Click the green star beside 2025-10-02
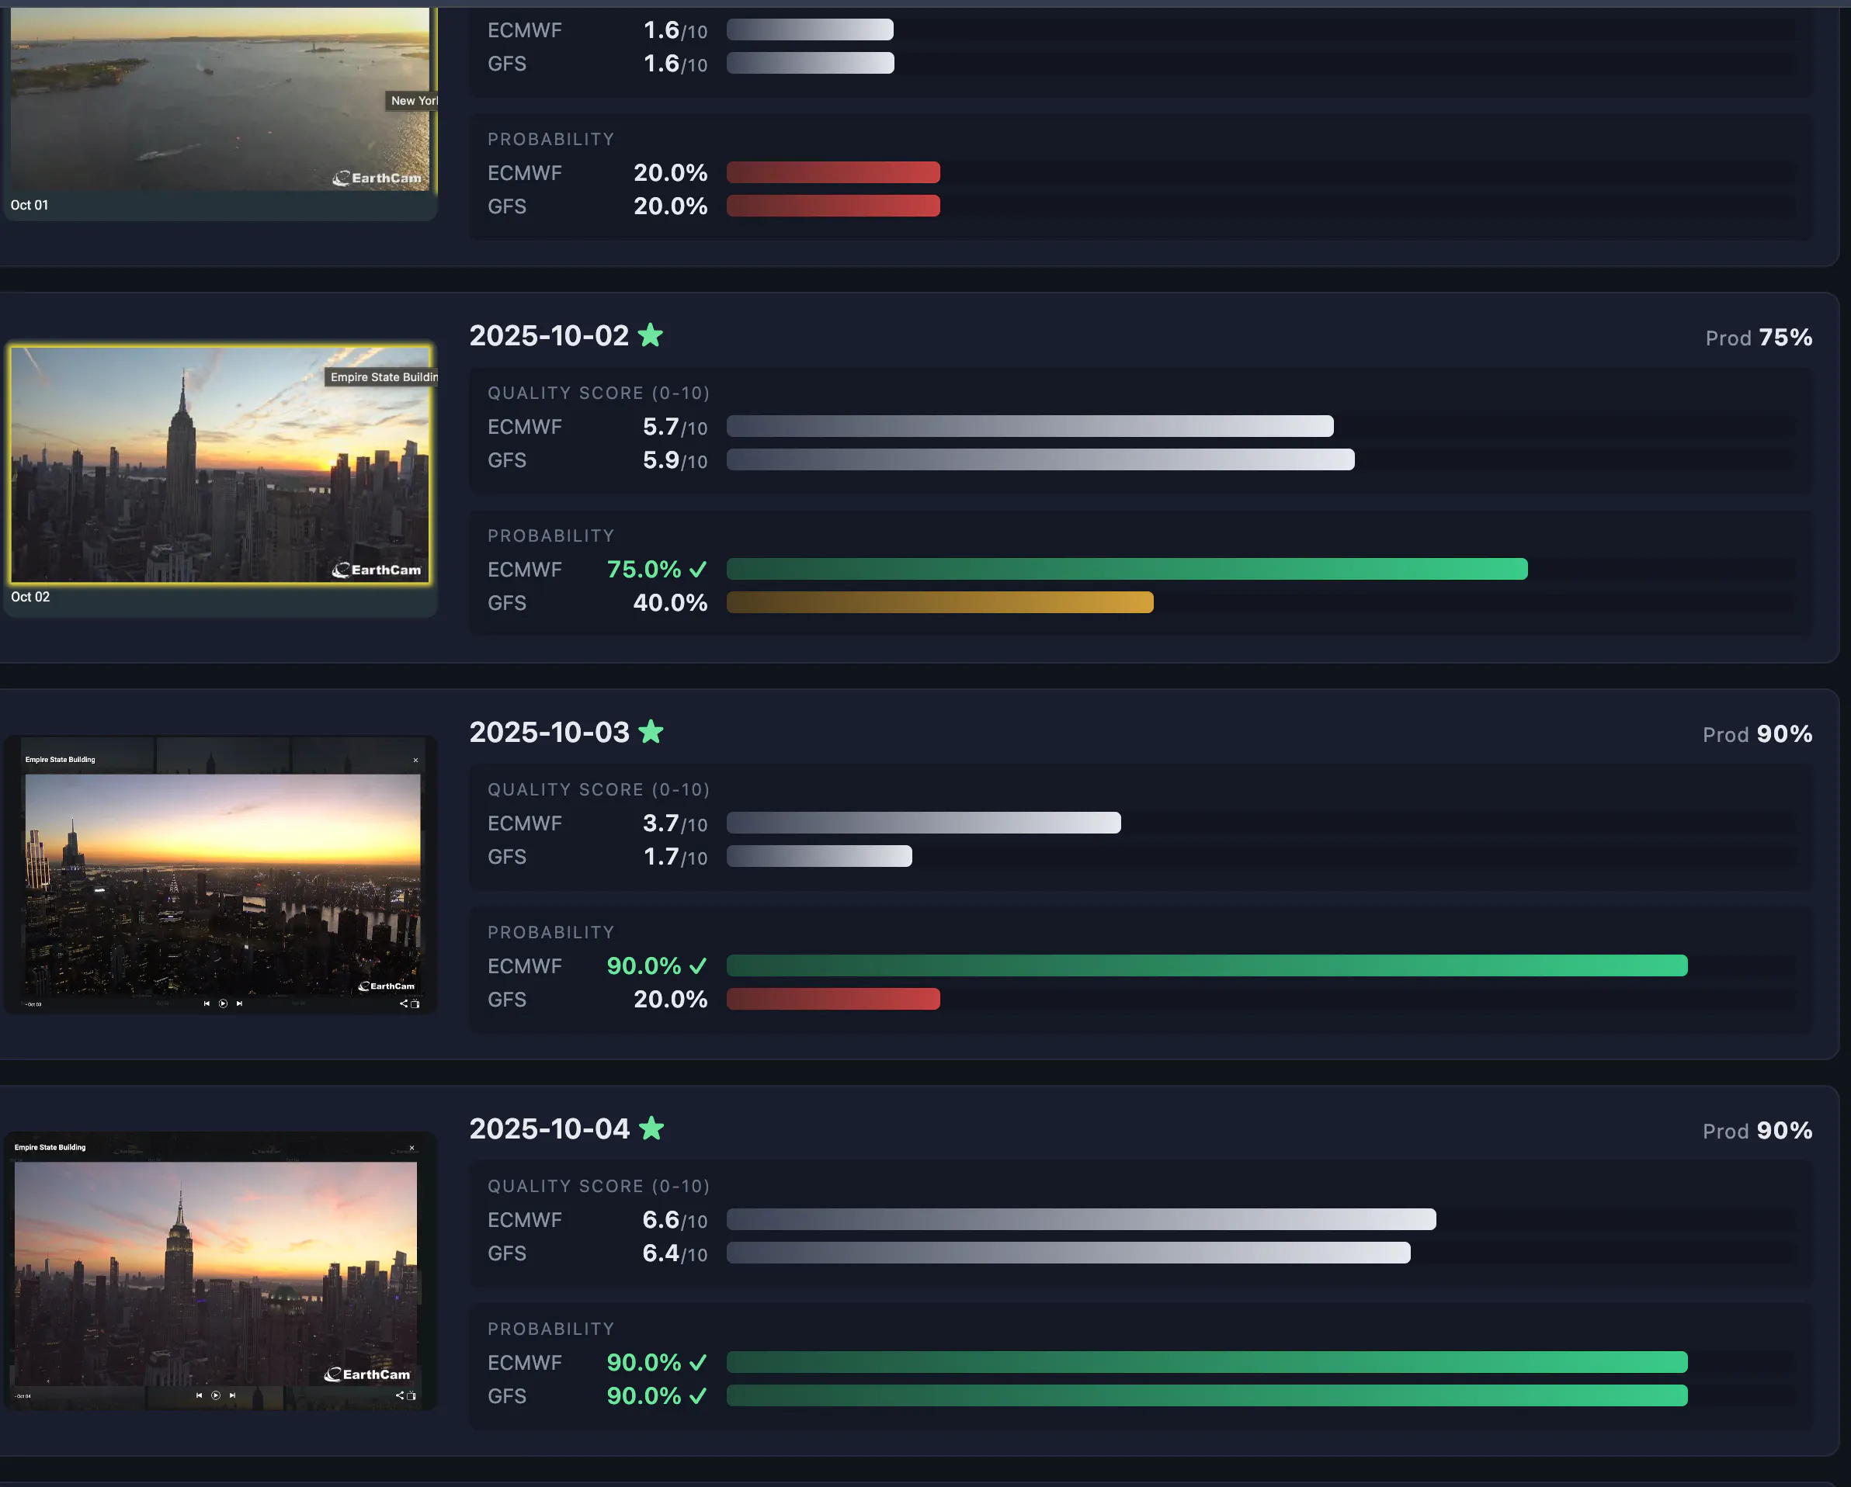 [x=651, y=334]
